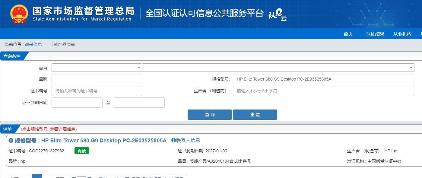Click the info icon before 规格型号 heading

(11, 141)
